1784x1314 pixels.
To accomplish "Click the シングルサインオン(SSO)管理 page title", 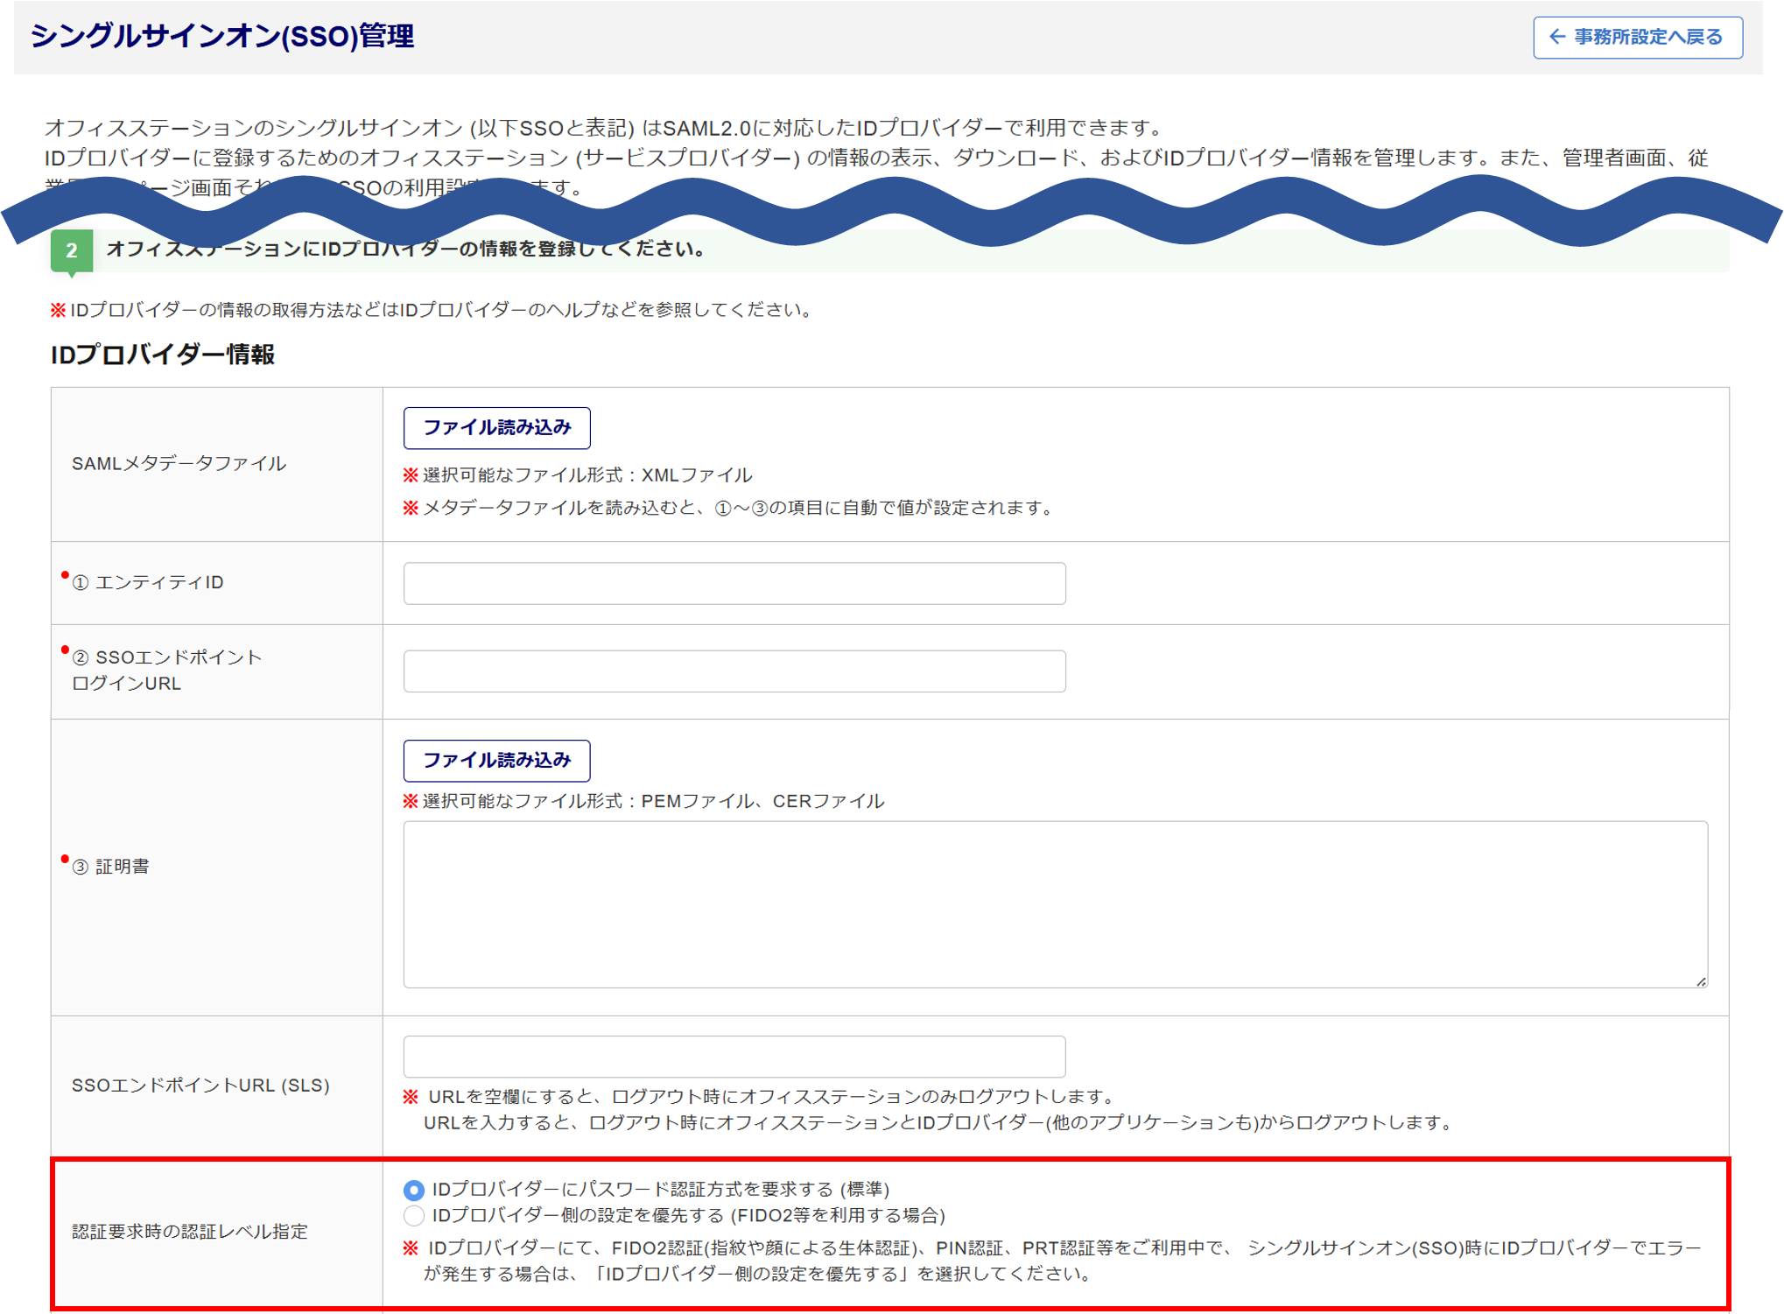I will (x=222, y=37).
